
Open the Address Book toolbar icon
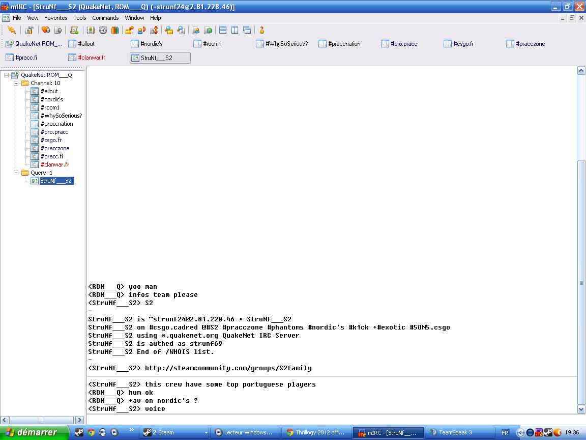pyautogui.click(x=91, y=30)
